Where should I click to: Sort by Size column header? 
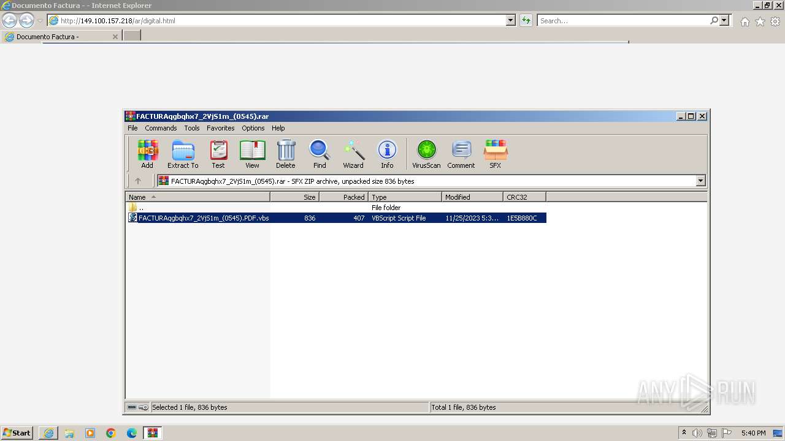[294, 197]
